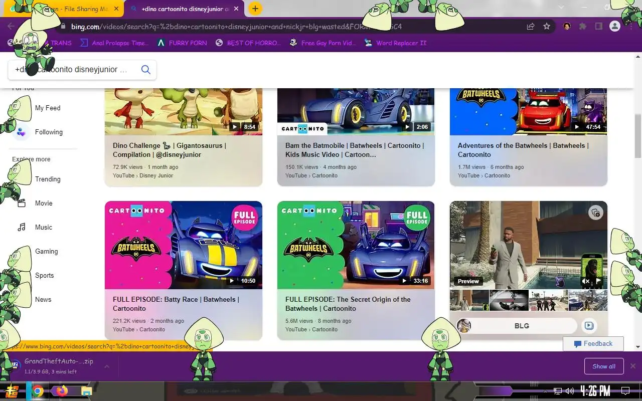Open the Chrome profile avatar icon
The height and width of the screenshot is (401, 642).
[x=614, y=26]
